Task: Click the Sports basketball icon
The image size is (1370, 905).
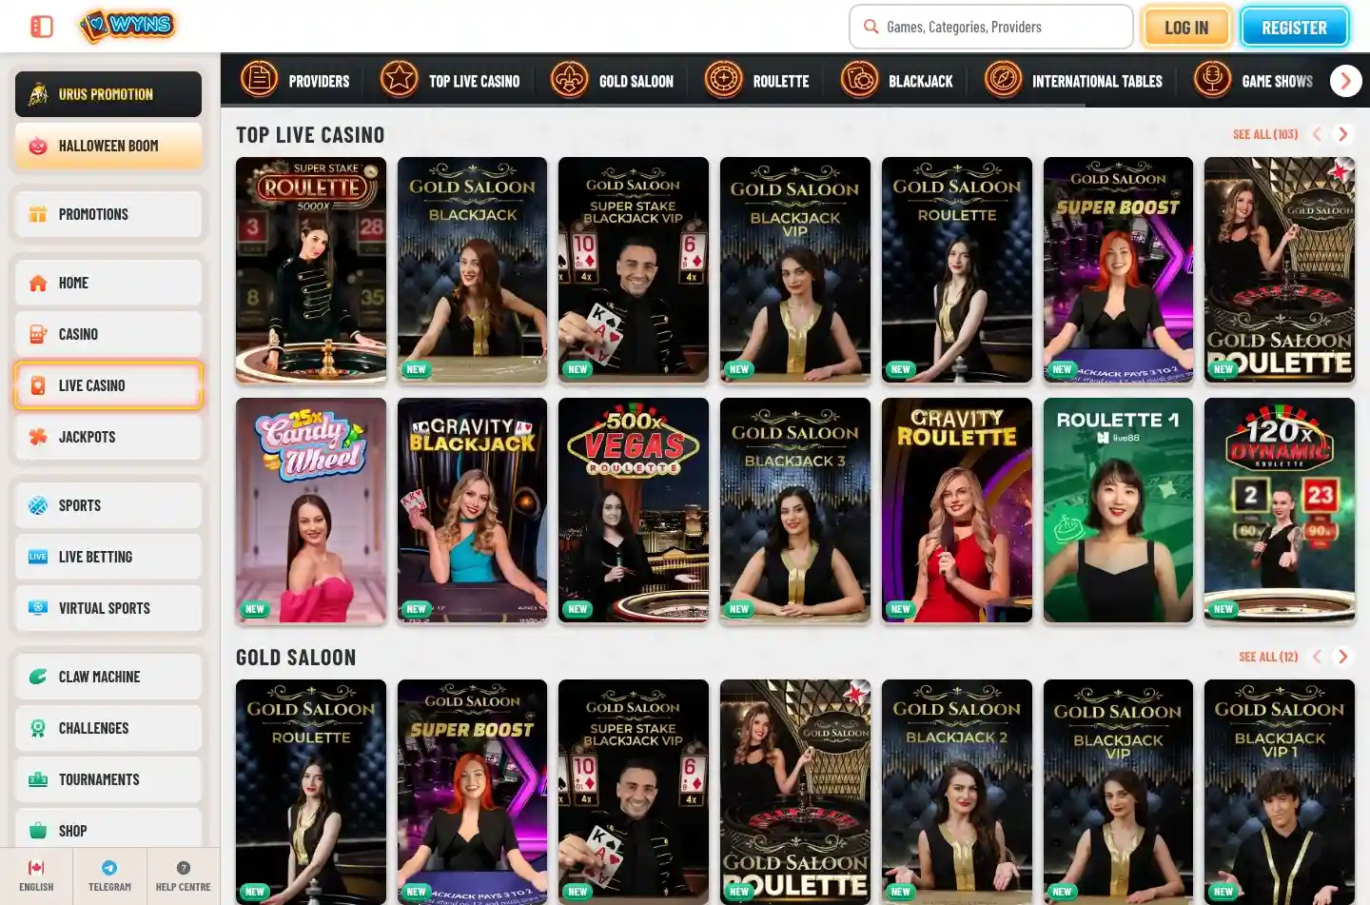Action: coord(37,505)
